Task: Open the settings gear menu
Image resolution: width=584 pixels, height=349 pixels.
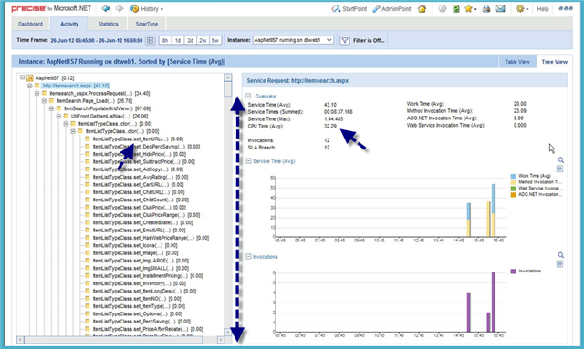Action: click(x=522, y=8)
